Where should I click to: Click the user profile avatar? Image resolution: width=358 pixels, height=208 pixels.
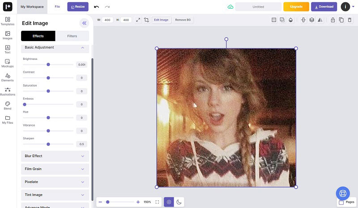click(345, 7)
